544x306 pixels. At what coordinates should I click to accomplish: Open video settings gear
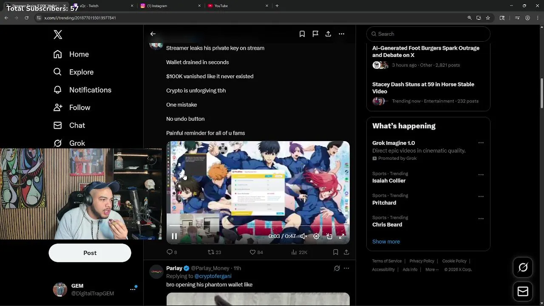coord(316,236)
